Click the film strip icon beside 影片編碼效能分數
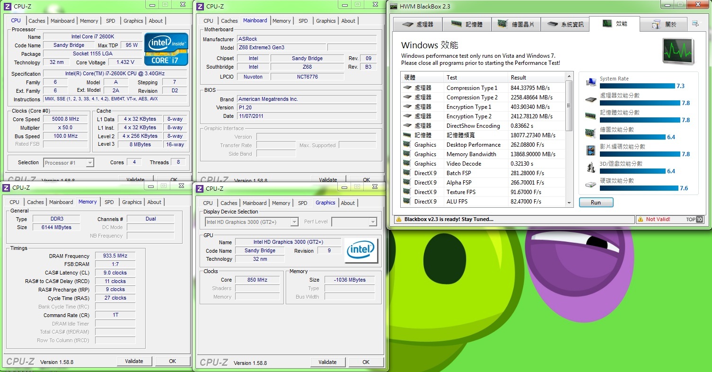The width and height of the screenshot is (712, 372). pyautogui.click(x=590, y=151)
